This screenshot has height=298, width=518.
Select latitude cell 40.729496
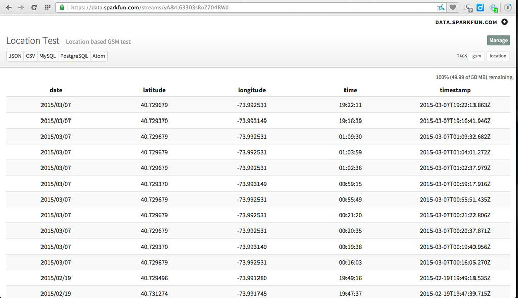[x=154, y=278]
